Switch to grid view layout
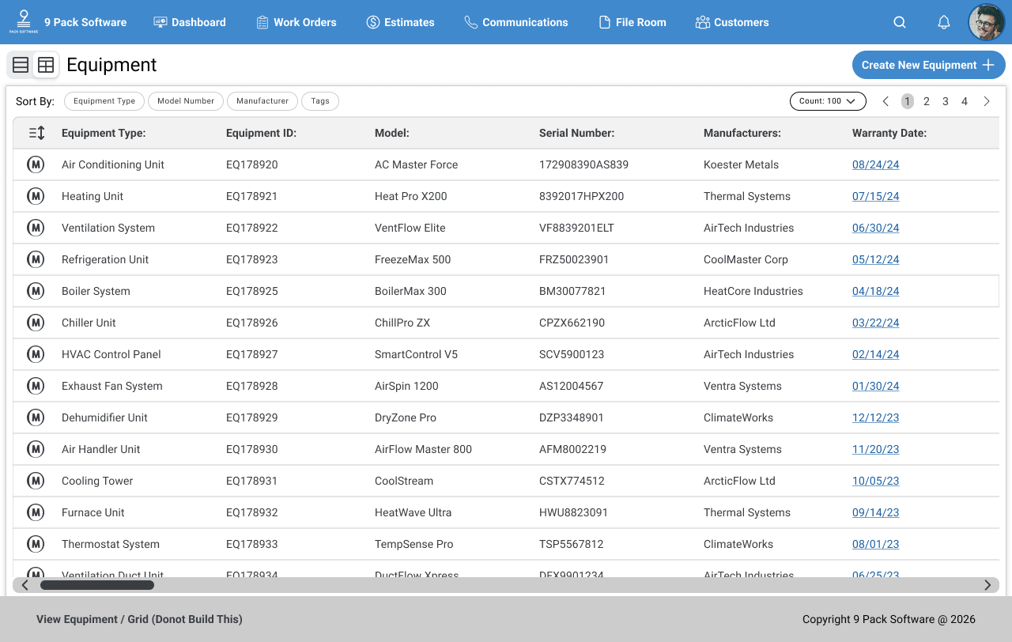The image size is (1012, 642). (x=46, y=65)
